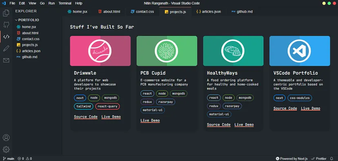
Task: Click the material-ui tag on PCB Cupid
Action: coord(153,110)
